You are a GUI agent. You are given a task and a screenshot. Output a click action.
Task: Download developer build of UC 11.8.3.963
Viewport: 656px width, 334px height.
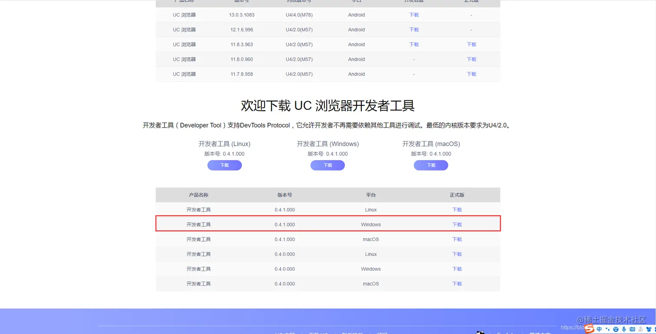[x=414, y=44]
